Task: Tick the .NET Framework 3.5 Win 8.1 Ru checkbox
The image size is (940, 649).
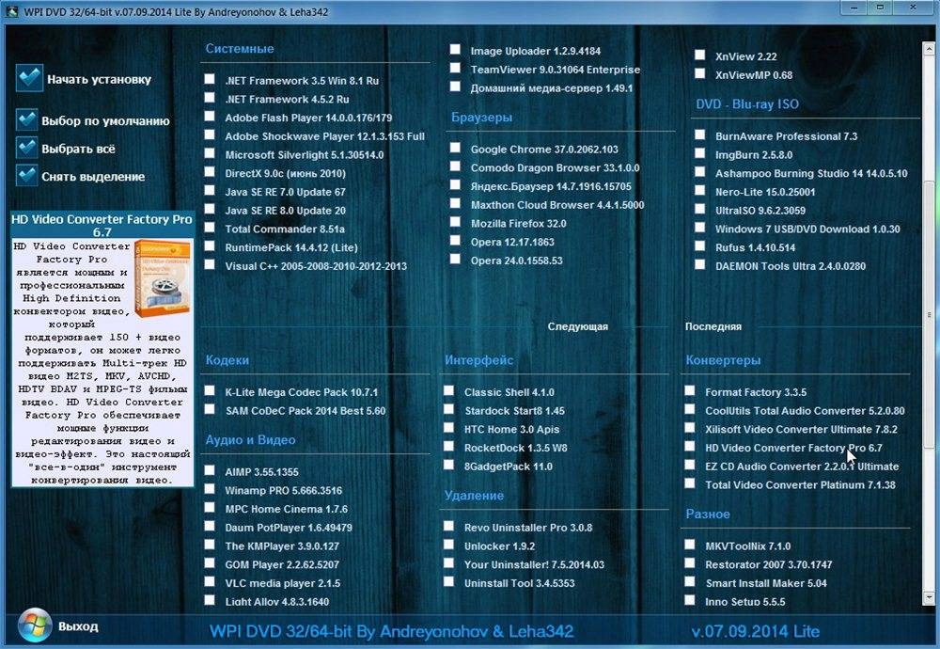Action: [210, 79]
